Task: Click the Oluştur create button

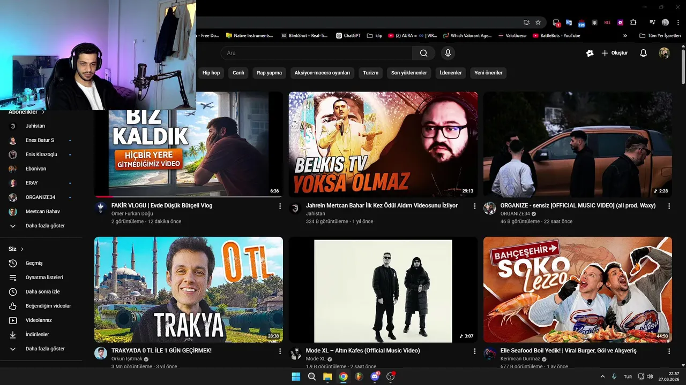Action: pos(614,53)
